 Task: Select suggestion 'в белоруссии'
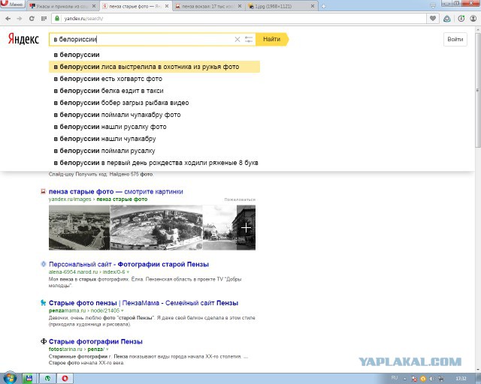tap(154, 55)
